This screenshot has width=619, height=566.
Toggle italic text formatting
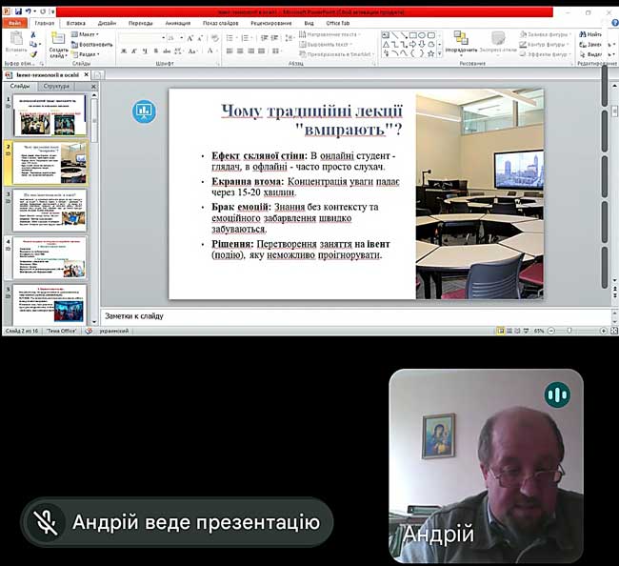(133, 50)
